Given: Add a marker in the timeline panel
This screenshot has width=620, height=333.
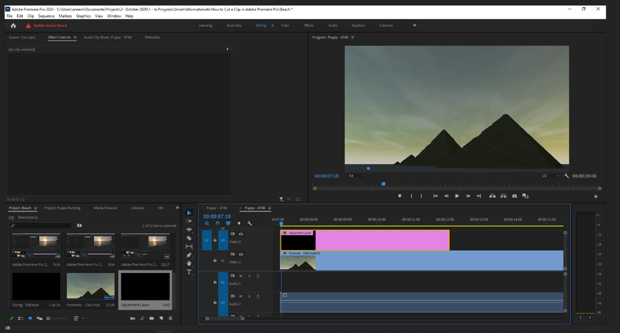Looking at the screenshot, I should click(239, 223).
